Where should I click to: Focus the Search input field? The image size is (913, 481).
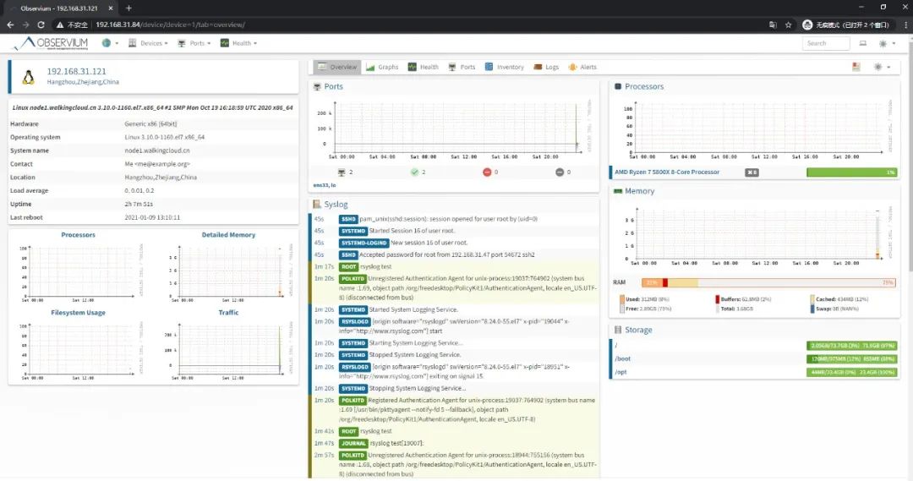tap(826, 44)
